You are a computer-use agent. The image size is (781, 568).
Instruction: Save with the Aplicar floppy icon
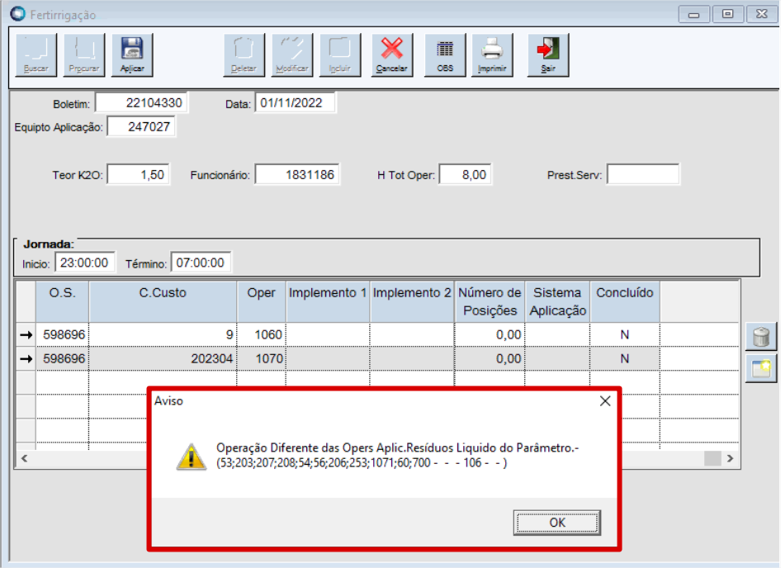132,54
